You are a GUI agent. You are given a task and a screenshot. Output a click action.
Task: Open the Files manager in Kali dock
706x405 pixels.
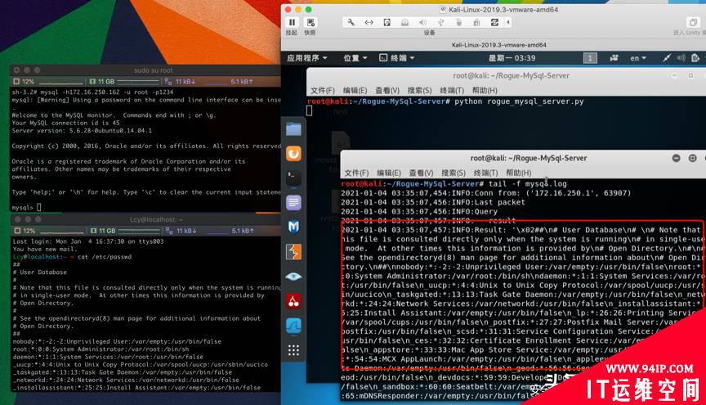tap(293, 129)
